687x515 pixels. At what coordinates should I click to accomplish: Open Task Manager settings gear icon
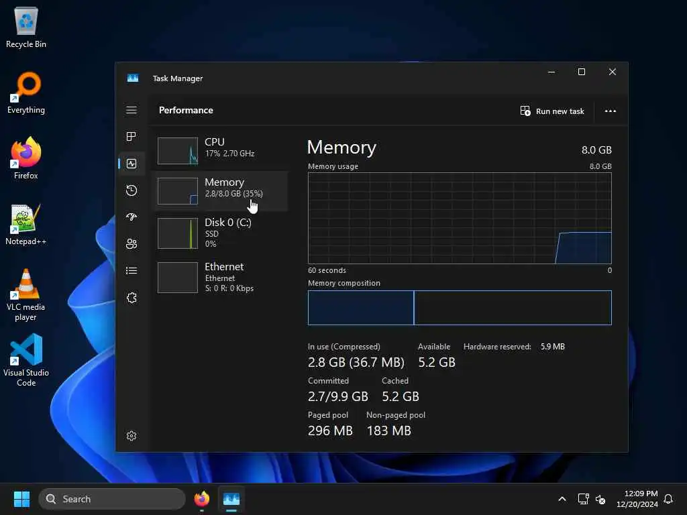click(131, 436)
